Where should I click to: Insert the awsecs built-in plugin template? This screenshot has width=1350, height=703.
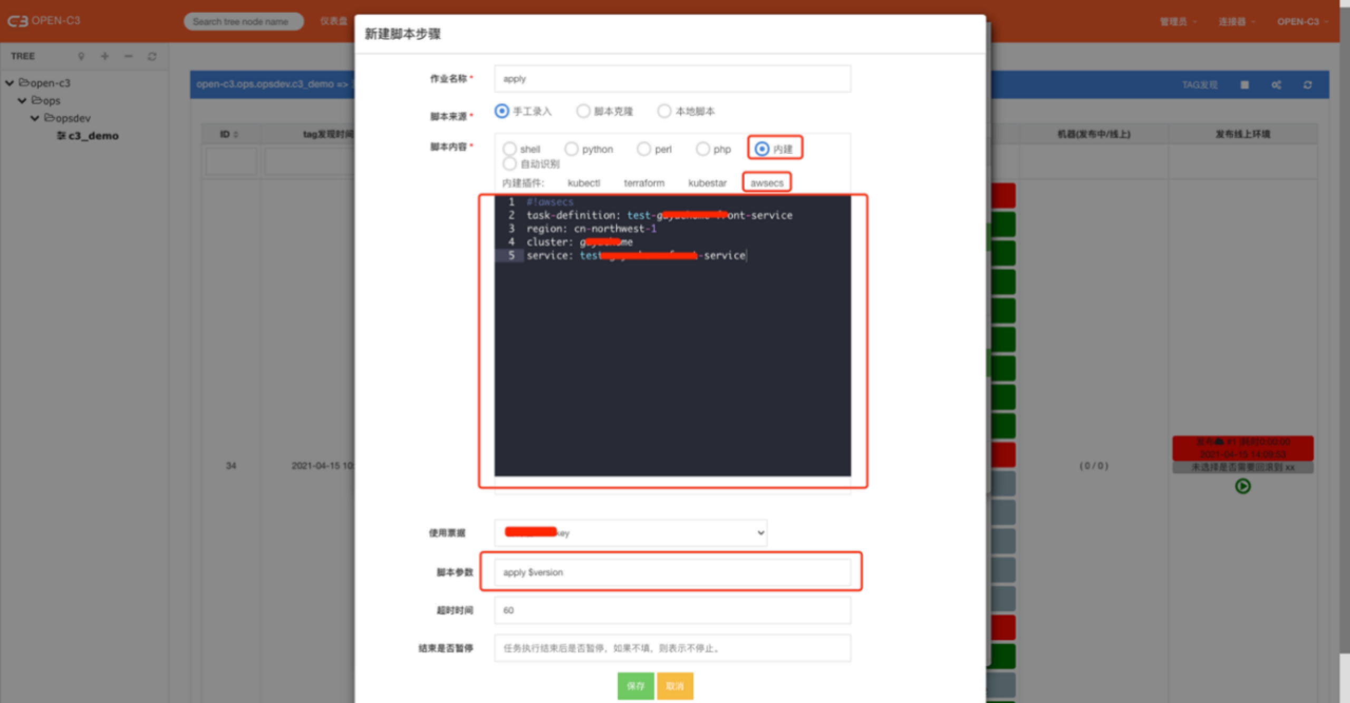[x=767, y=183]
